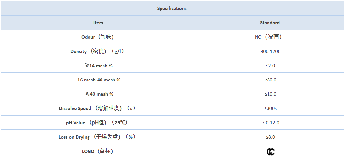Select the pH Value (25℃) item cell
This screenshot has height=159, width=346.
coord(98,123)
